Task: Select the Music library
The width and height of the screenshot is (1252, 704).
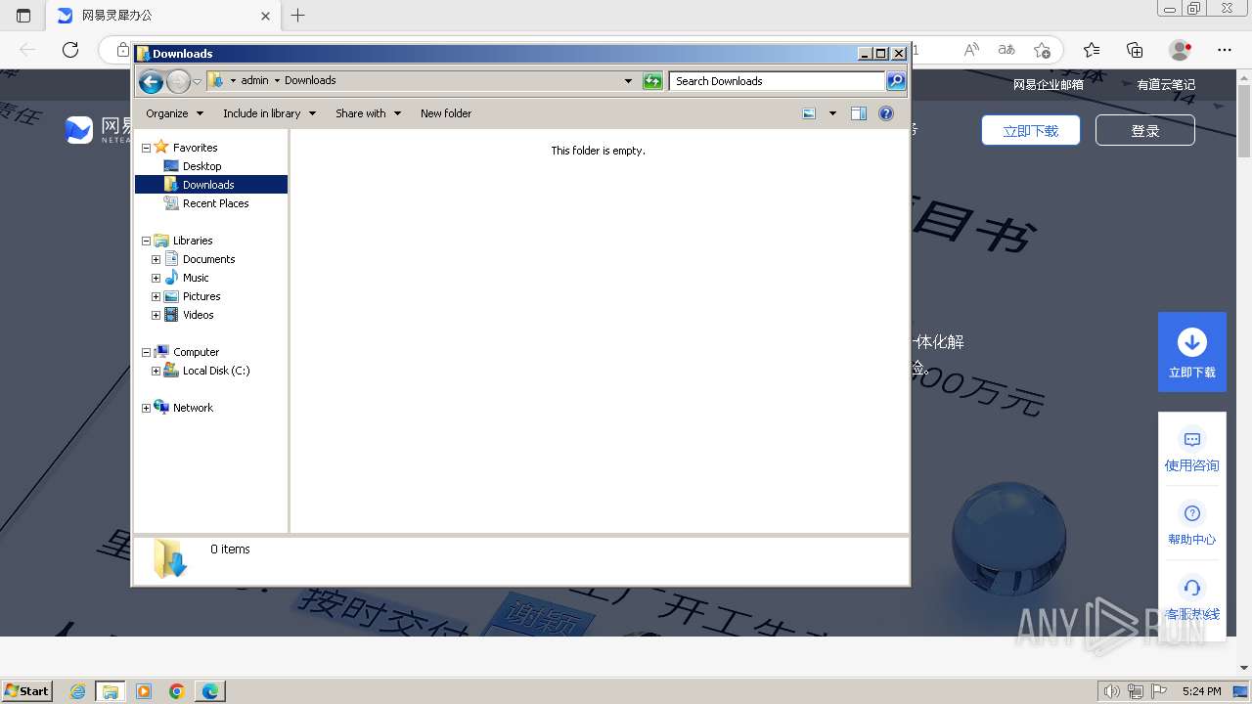Action: (x=196, y=278)
